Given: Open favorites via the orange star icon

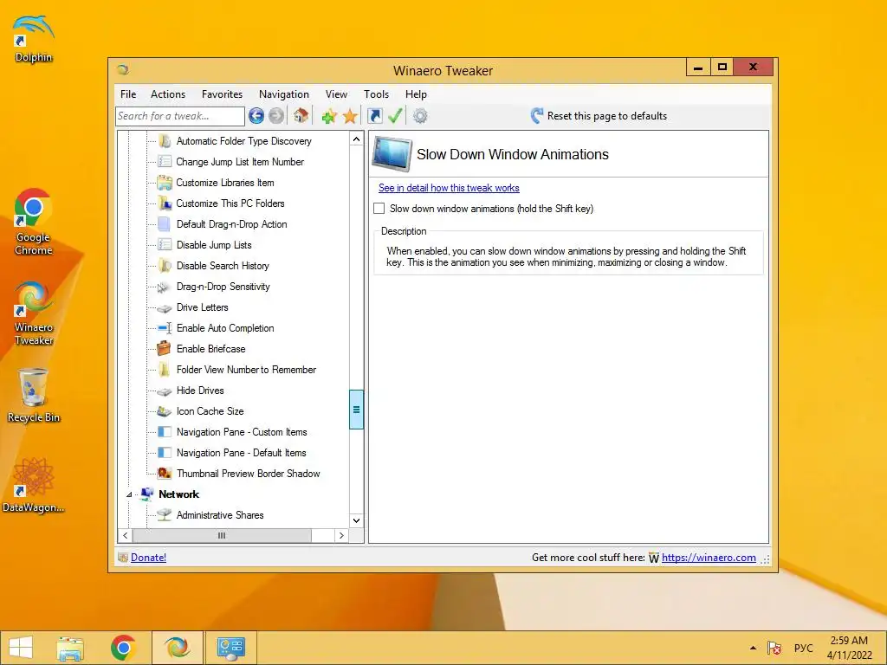Looking at the screenshot, I should coord(350,117).
